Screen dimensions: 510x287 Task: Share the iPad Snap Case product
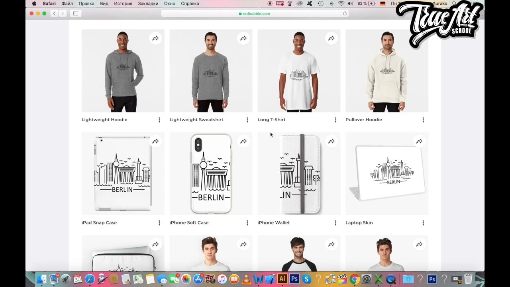(x=155, y=141)
